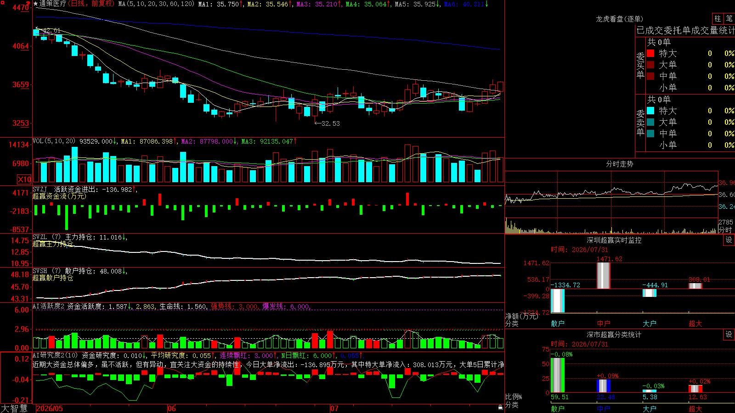Click the 净额(万元) axis label
This screenshot has width=735, height=413.
(521, 316)
